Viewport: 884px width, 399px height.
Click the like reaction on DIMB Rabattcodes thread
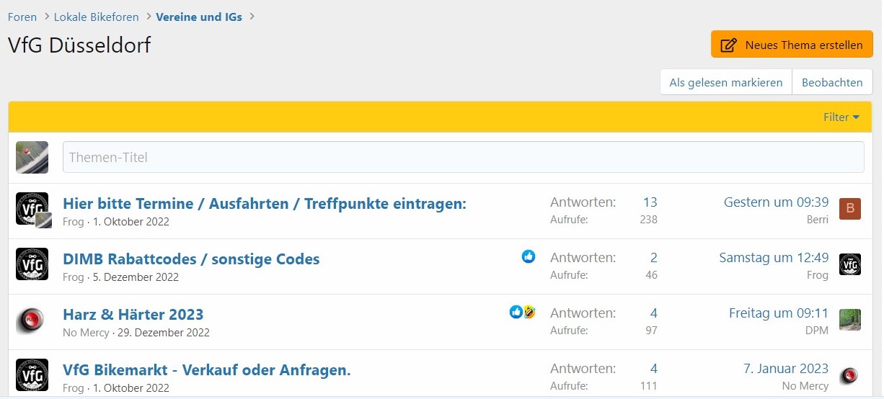[x=529, y=256]
